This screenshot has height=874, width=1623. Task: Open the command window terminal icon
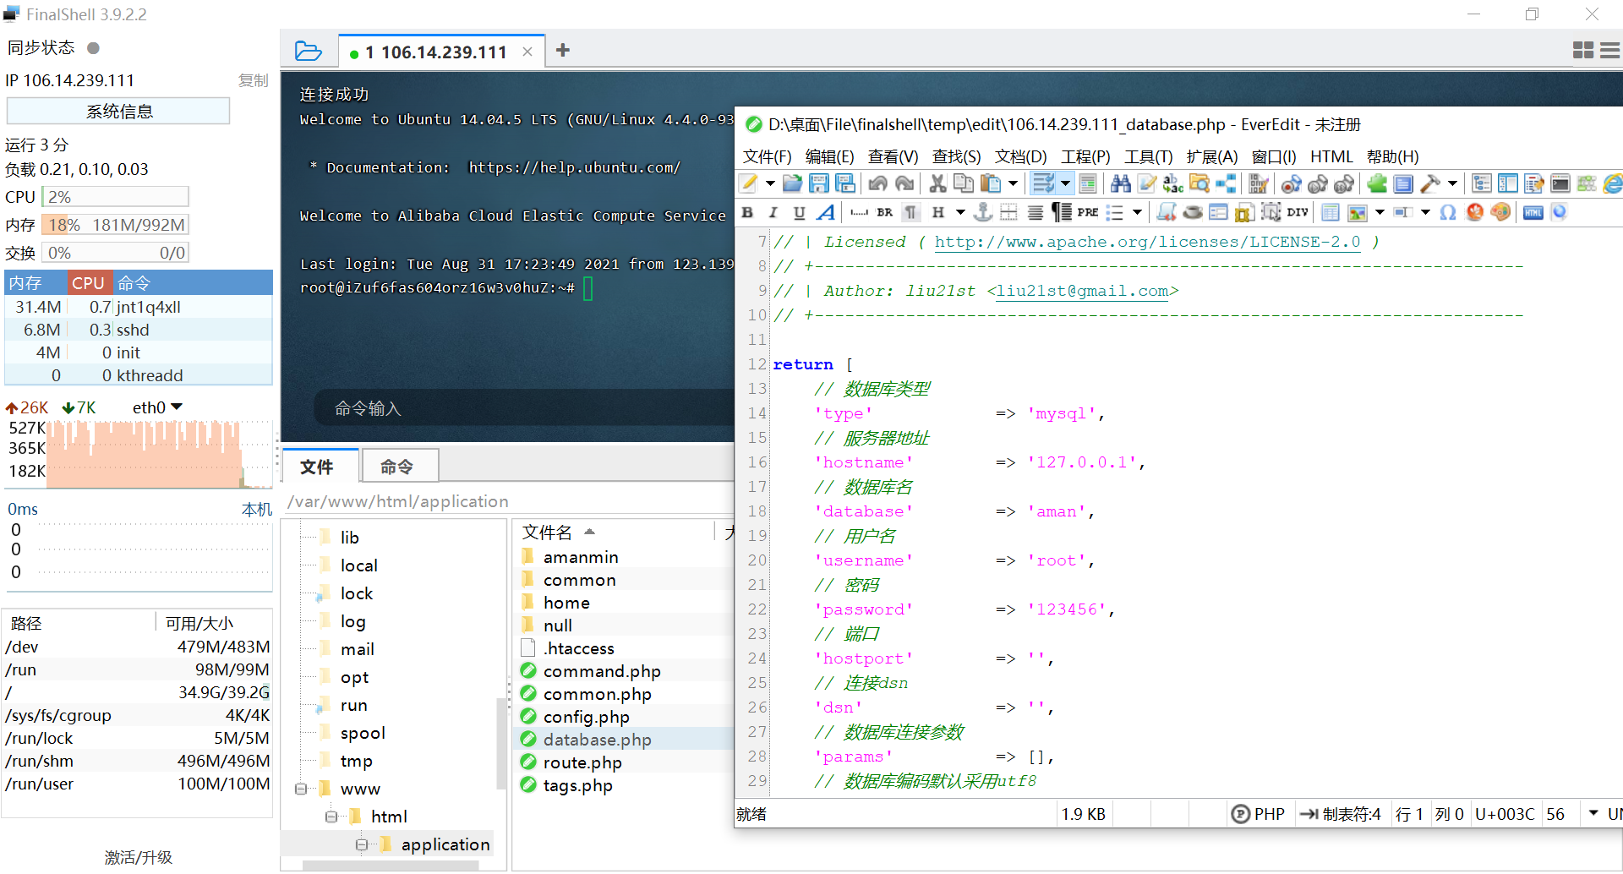pos(1560,183)
